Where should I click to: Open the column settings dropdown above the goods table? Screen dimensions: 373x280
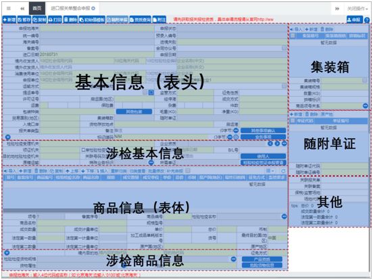(x=270, y=171)
